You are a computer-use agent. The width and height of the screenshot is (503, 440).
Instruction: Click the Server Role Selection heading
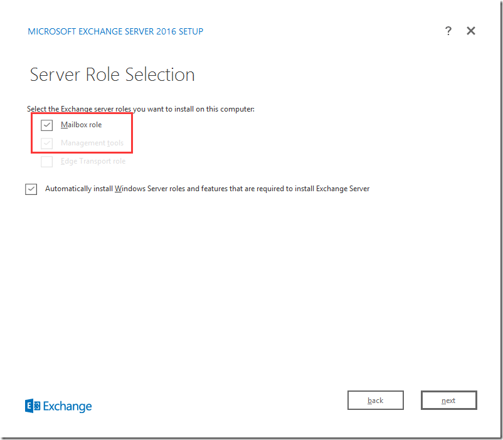pyautogui.click(x=112, y=75)
